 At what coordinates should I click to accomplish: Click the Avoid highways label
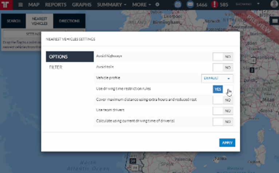[109, 56]
